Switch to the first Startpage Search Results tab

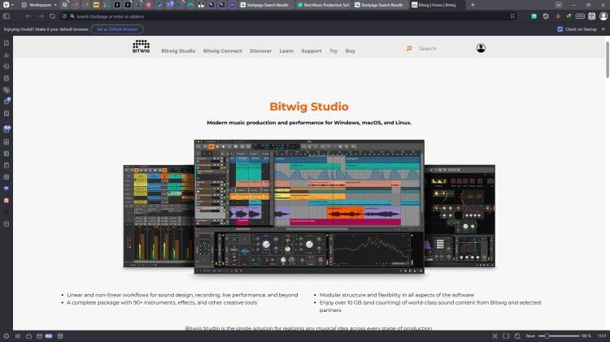click(264, 5)
